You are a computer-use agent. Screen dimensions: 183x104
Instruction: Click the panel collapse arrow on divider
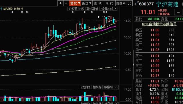pos(133,65)
